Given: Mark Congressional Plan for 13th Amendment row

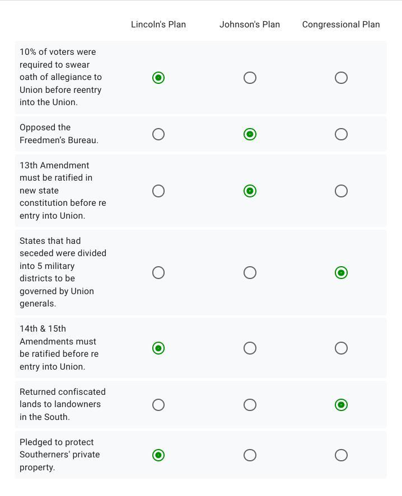Looking at the screenshot, I should 341,191.
